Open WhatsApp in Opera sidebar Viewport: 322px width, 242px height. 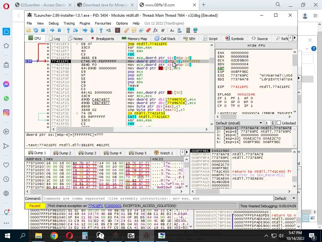tap(6, 98)
